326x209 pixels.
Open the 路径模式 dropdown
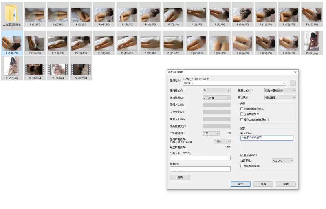click(x=280, y=97)
